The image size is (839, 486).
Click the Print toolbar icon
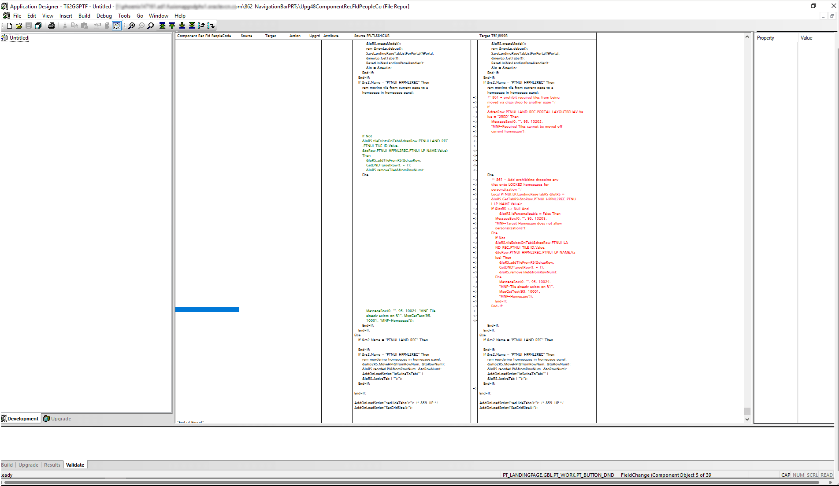pos(52,26)
